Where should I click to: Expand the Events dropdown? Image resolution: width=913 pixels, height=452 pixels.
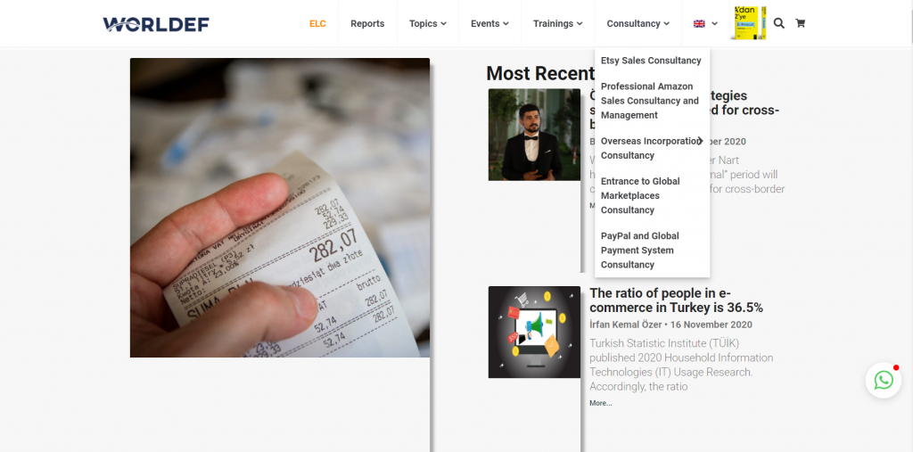(489, 23)
